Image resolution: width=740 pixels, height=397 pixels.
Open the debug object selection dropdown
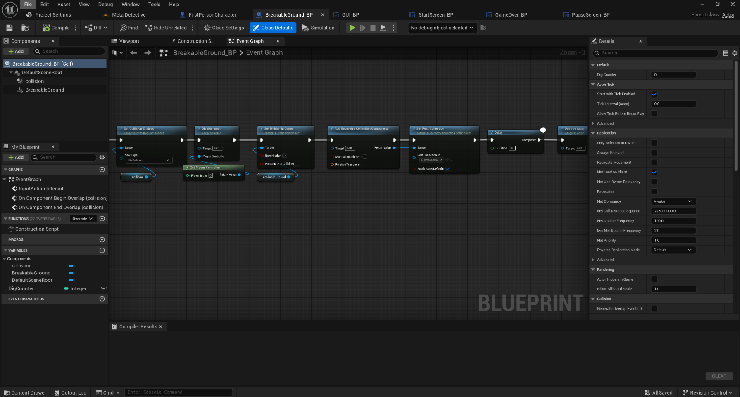click(x=442, y=28)
